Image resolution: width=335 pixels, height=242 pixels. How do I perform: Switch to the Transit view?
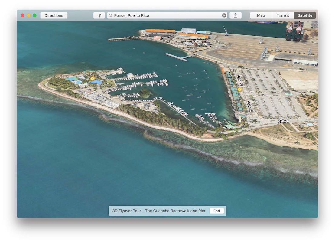click(283, 15)
